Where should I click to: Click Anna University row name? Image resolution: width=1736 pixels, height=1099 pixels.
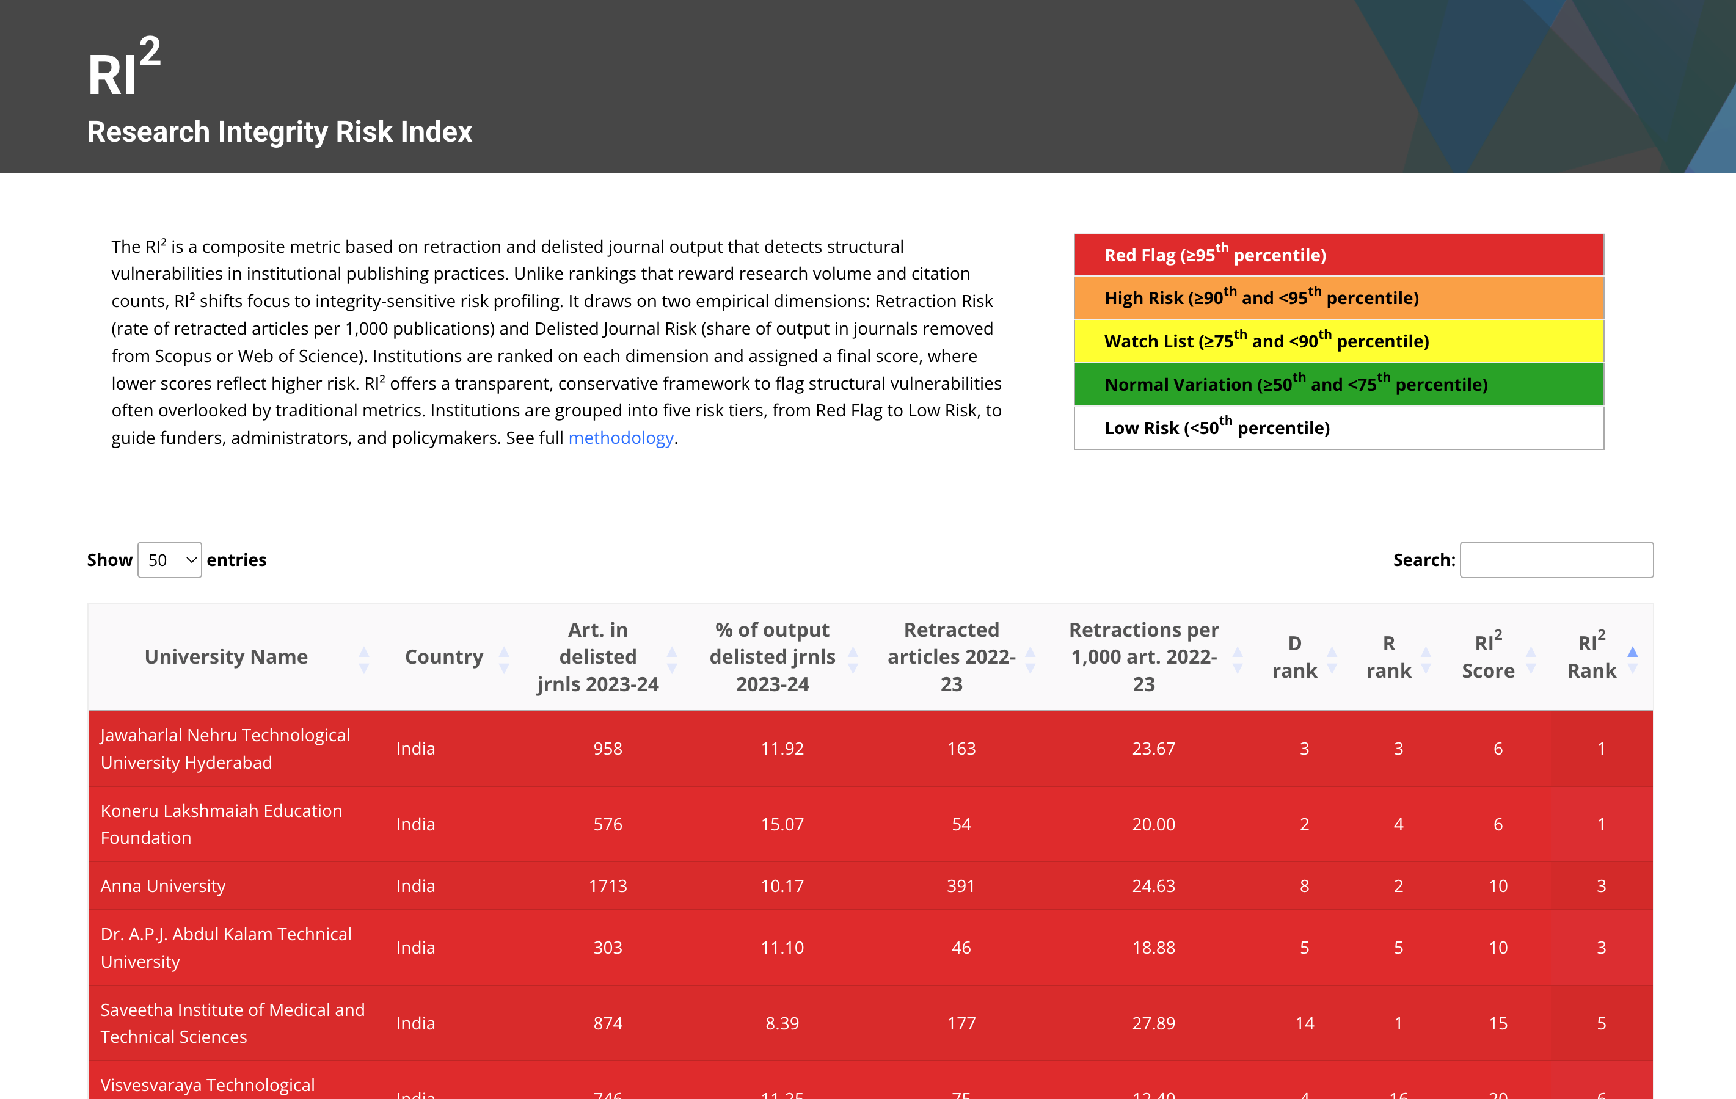[x=163, y=886]
